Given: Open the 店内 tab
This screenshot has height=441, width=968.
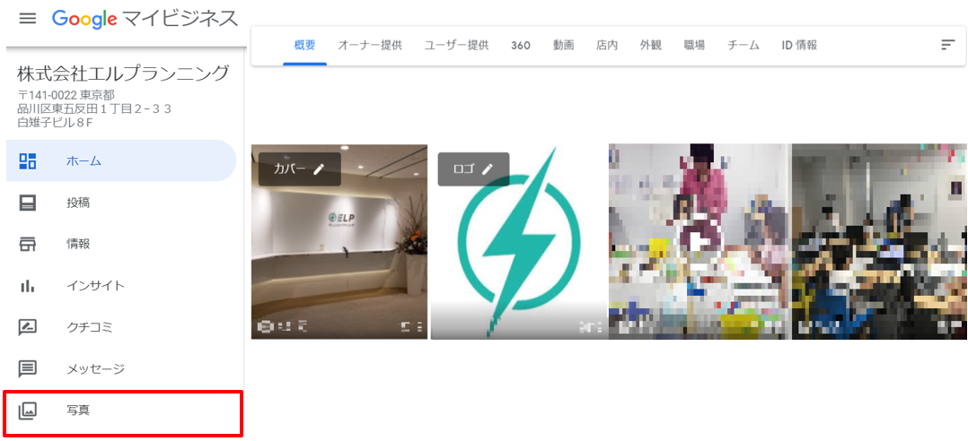Looking at the screenshot, I should pyautogui.click(x=607, y=45).
